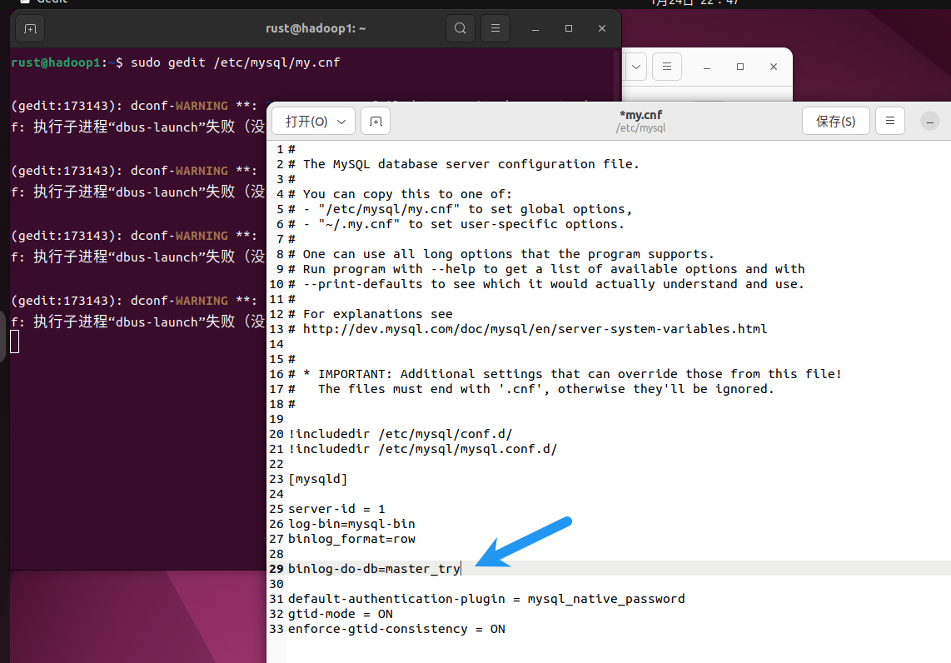Image resolution: width=951 pixels, height=663 pixels.
Task: Place cursor on binlog-do-db=master_try line
Action: (x=374, y=568)
